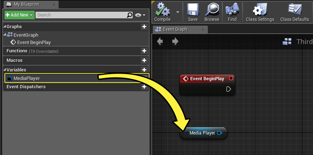Open Find in blueprint
Viewport: 313px width, 155px height.
pos(232,12)
